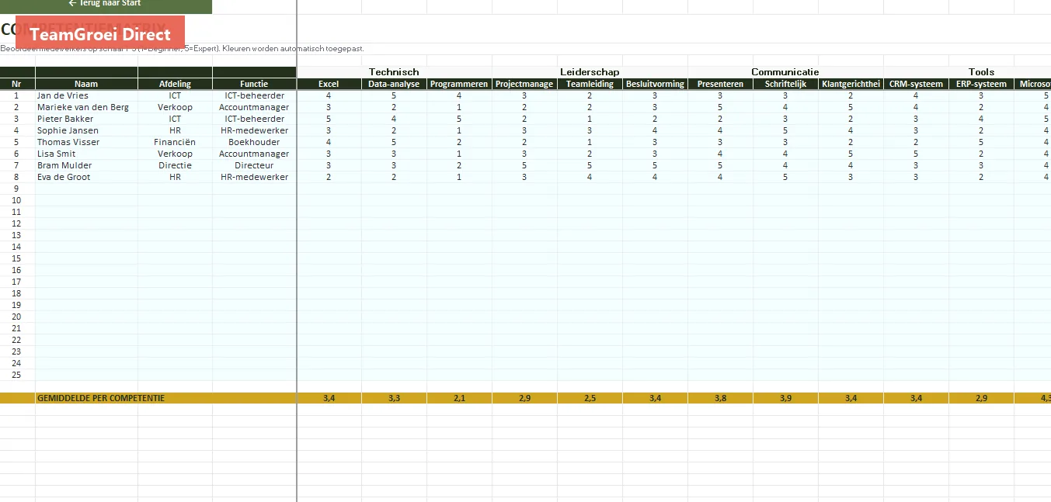Select the name cell 'Pieter Bakker'
1051x502 pixels.
click(x=86, y=119)
